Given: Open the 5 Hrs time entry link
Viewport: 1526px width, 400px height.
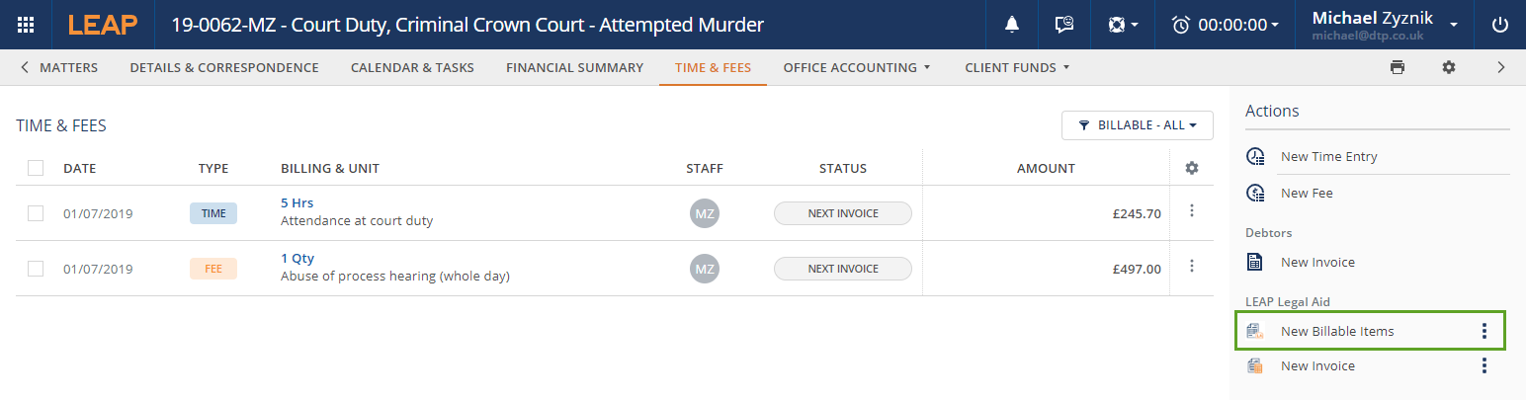Looking at the screenshot, I should pyautogui.click(x=297, y=202).
